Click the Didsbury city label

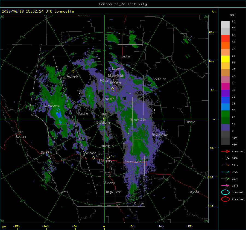(103, 123)
